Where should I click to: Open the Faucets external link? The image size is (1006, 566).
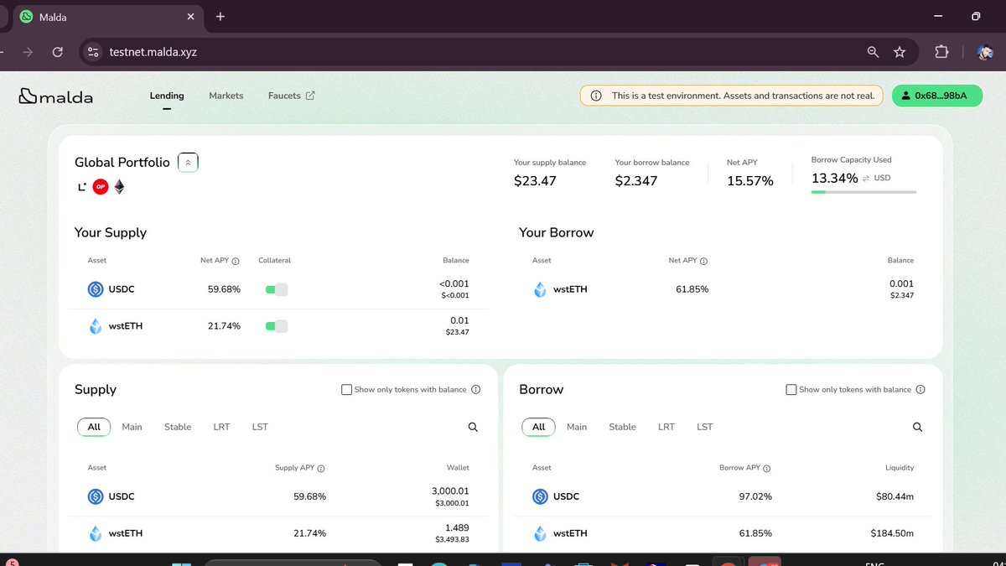pyautogui.click(x=292, y=96)
